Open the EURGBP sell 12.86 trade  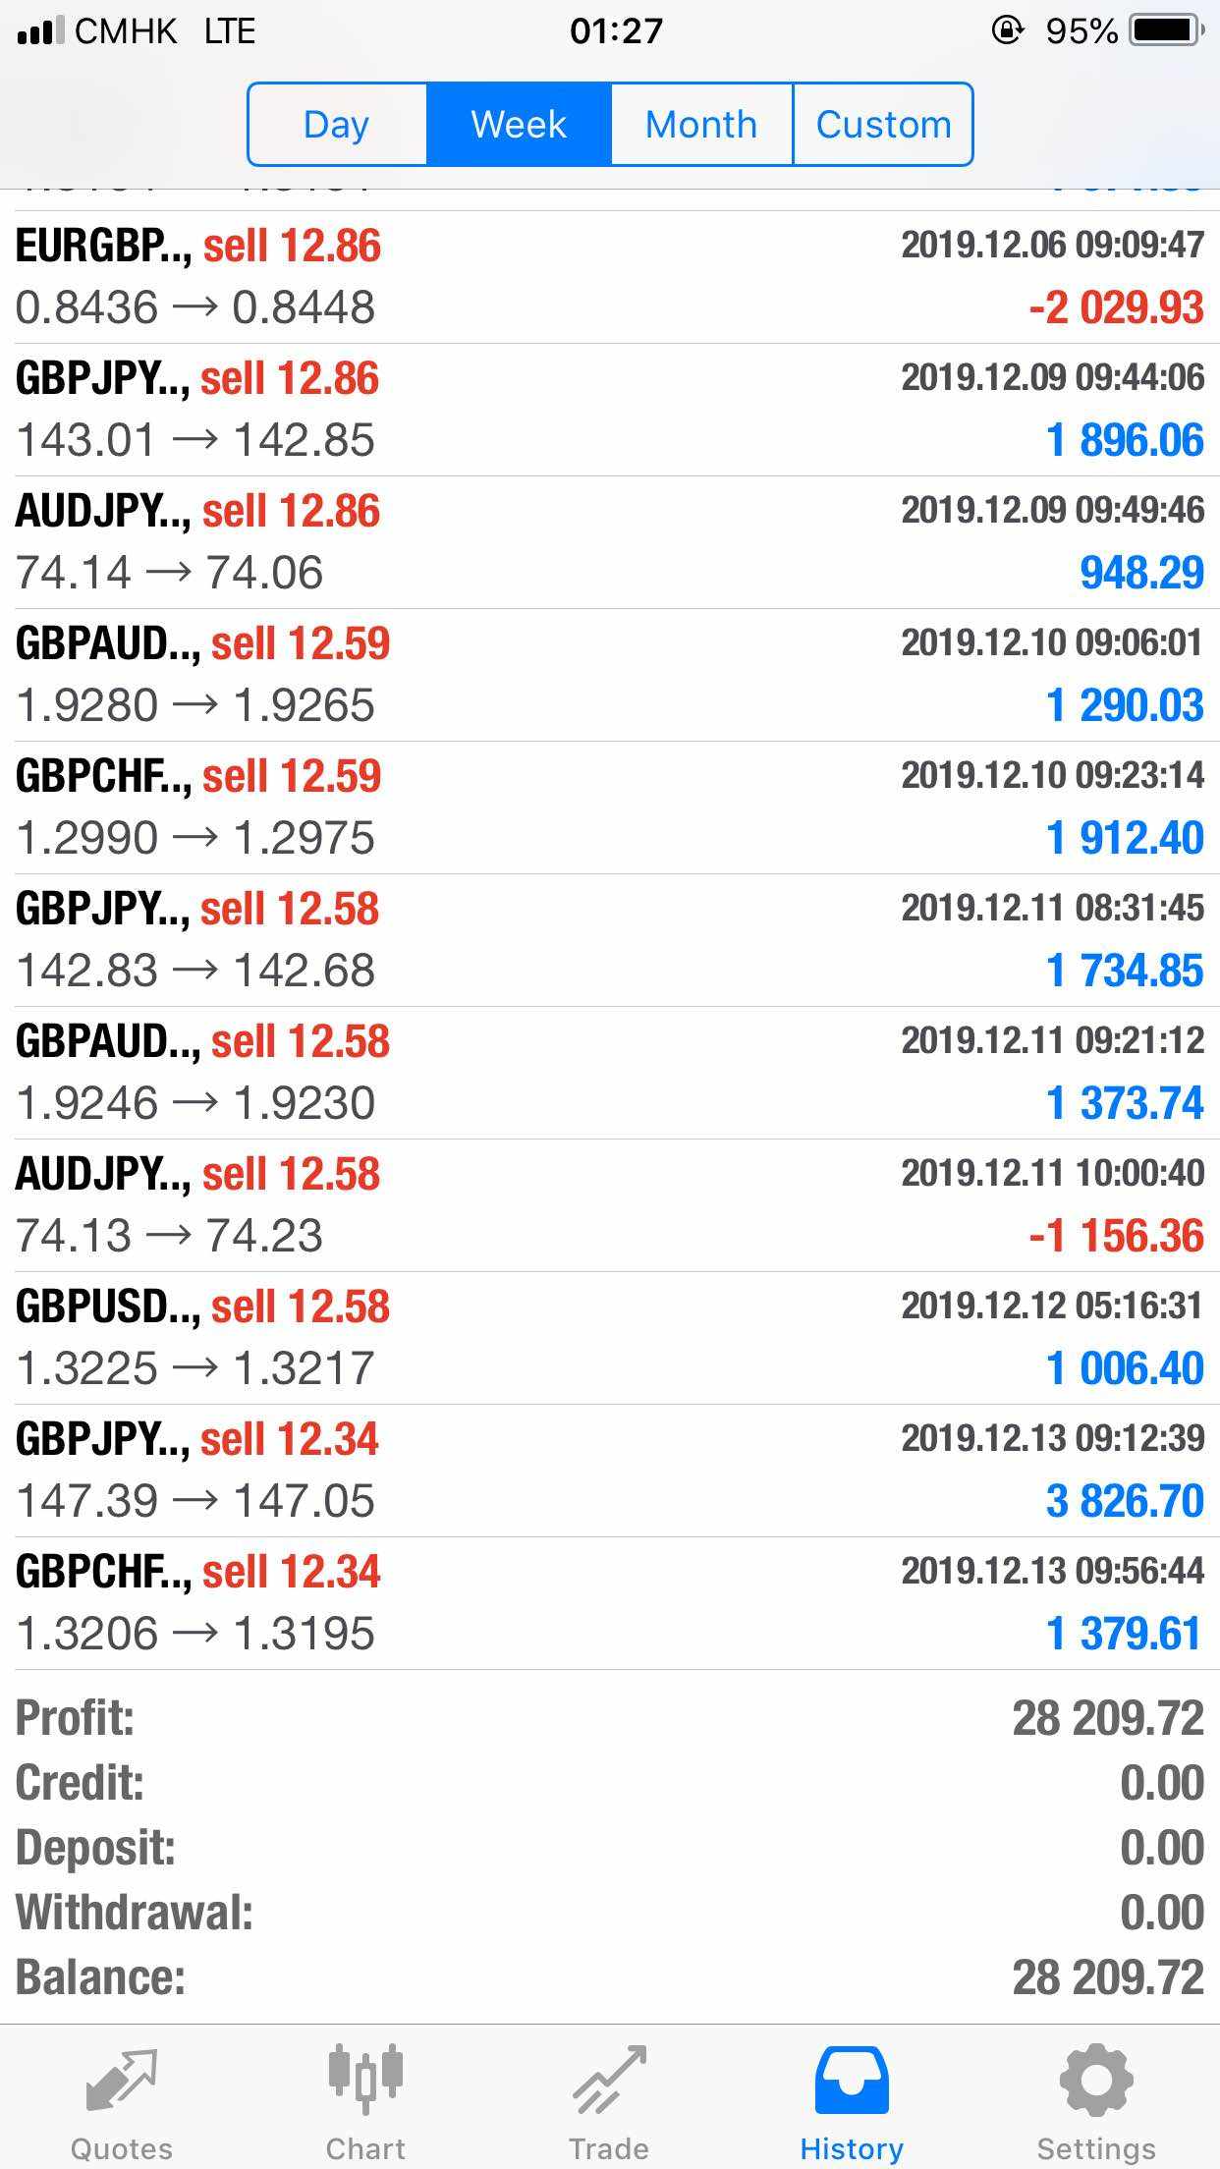click(610, 277)
